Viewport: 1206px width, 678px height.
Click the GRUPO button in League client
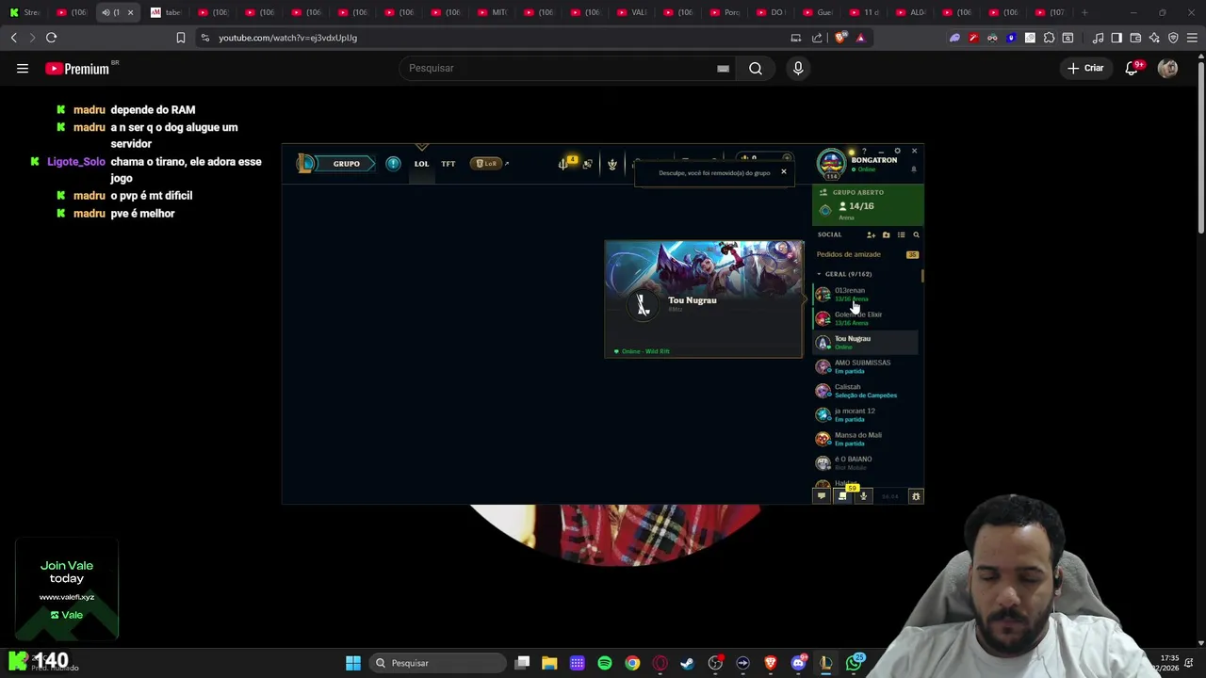point(346,164)
